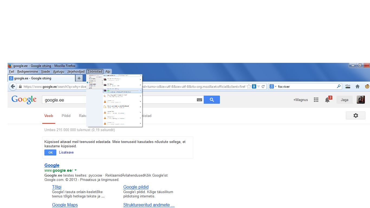Open a new tab with the plus button
The width and height of the screenshot is (370, 208).
coord(79,78)
